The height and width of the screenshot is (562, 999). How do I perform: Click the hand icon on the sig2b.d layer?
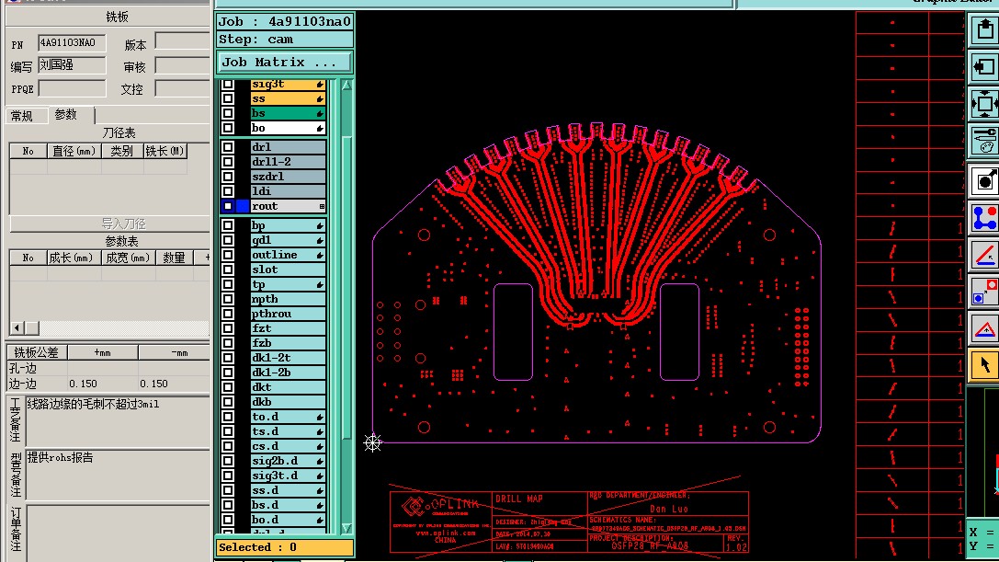click(x=320, y=461)
